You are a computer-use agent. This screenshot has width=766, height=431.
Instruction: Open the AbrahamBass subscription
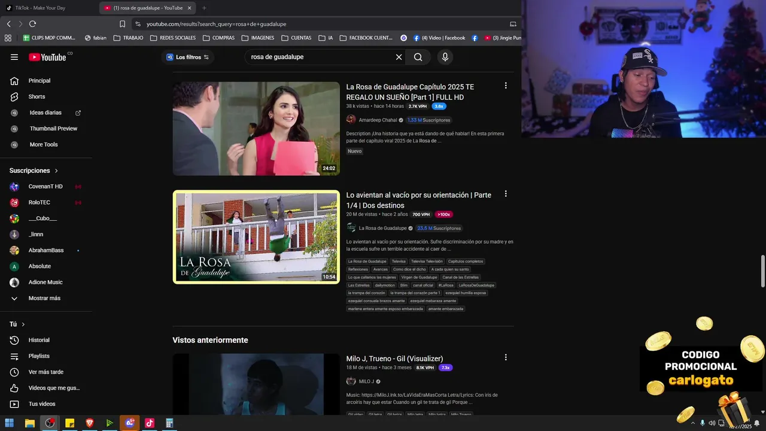click(x=46, y=250)
